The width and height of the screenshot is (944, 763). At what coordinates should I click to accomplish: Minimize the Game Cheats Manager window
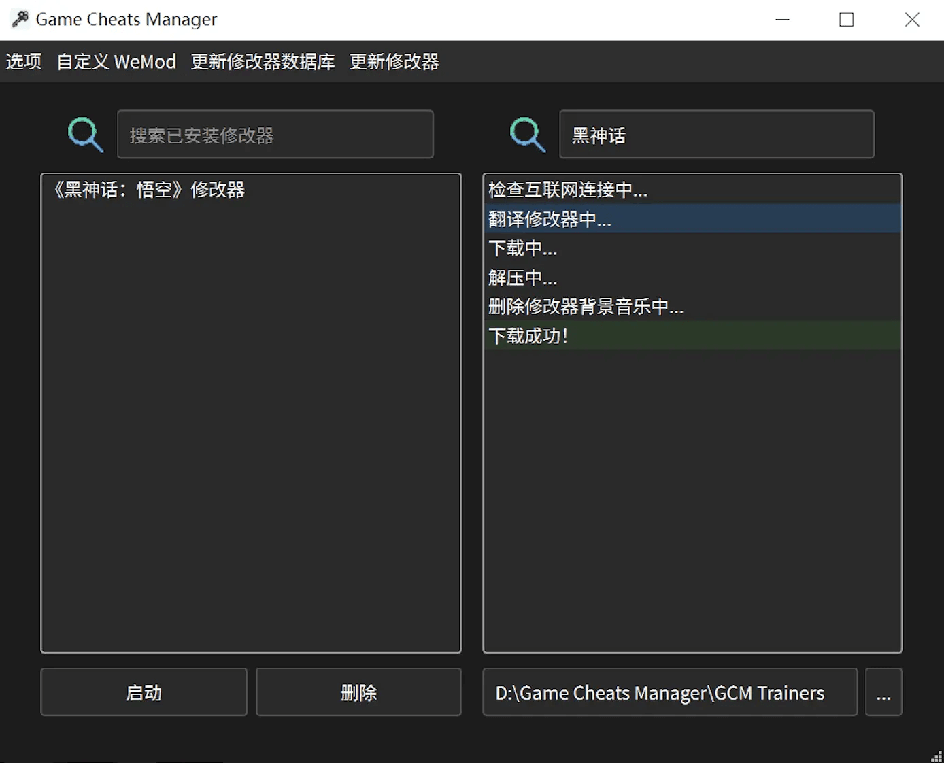(x=782, y=20)
